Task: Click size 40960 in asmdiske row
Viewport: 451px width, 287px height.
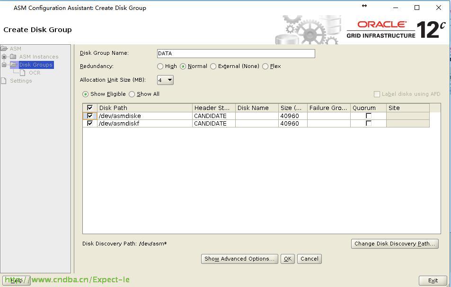Action: click(x=293, y=116)
